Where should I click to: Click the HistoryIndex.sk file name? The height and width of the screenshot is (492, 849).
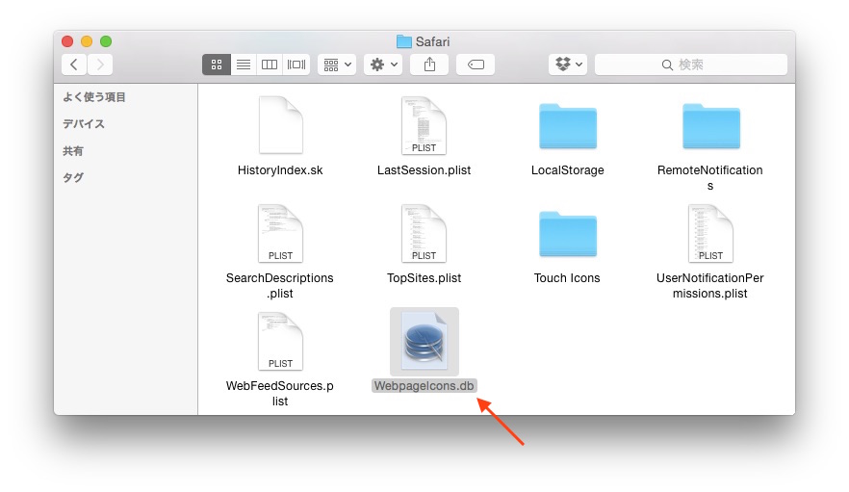pos(280,170)
